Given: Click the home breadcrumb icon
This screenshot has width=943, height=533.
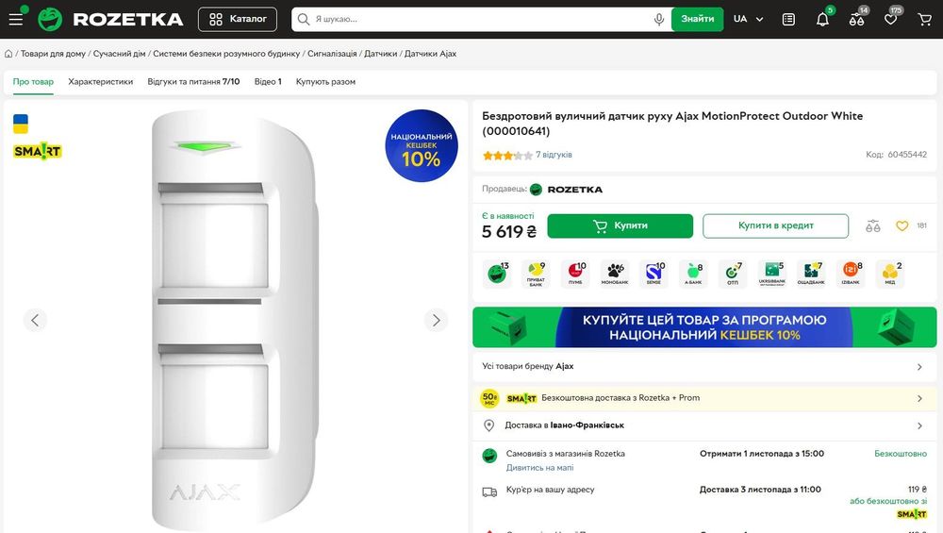Looking at the screenshot, I should [x=8, y=54].
